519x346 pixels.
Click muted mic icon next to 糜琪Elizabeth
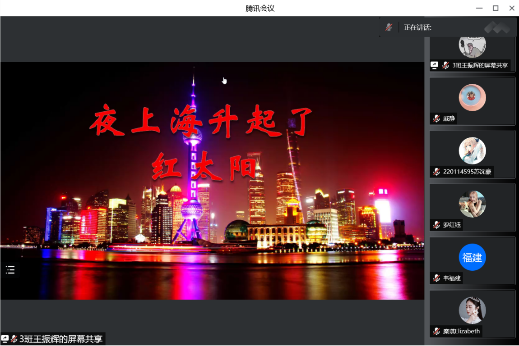pos(436,331)
